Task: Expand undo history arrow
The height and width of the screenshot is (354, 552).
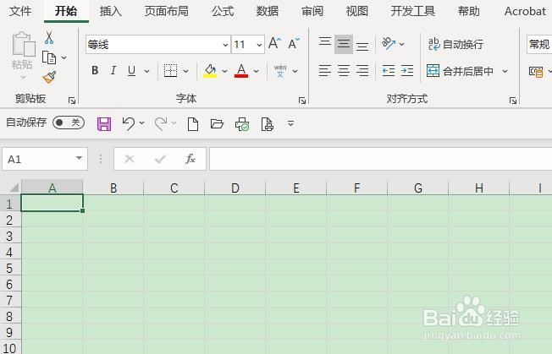Action: [142, 123]
